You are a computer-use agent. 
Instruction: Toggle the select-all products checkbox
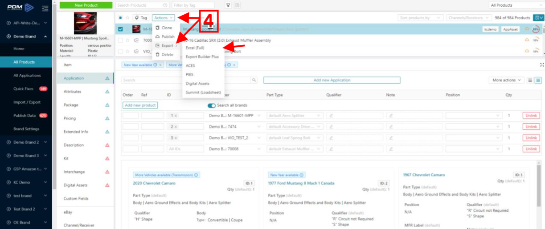click(121, 18)
